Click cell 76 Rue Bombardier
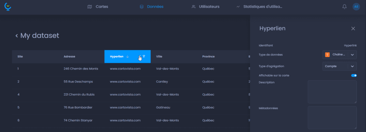 pos(78,107)
